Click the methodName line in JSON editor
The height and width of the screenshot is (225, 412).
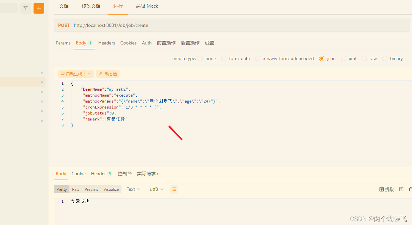[110, 95]
